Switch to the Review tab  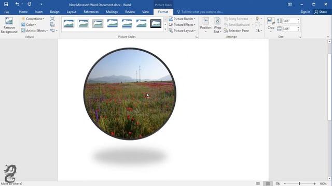tap(130, 12)
